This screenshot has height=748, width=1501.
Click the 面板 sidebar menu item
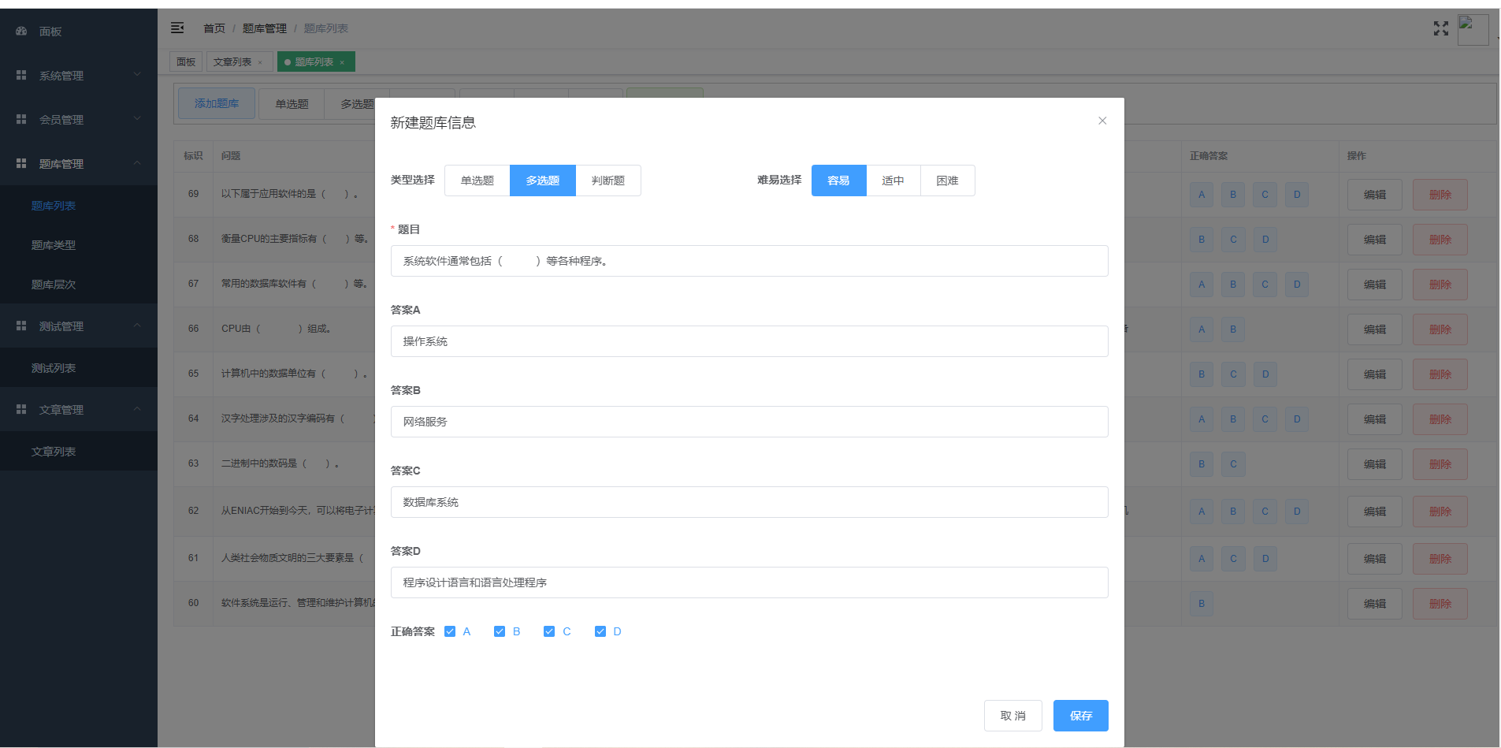tap(79, 32)
